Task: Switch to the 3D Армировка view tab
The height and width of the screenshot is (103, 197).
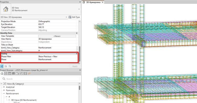Action: (93, 2)
